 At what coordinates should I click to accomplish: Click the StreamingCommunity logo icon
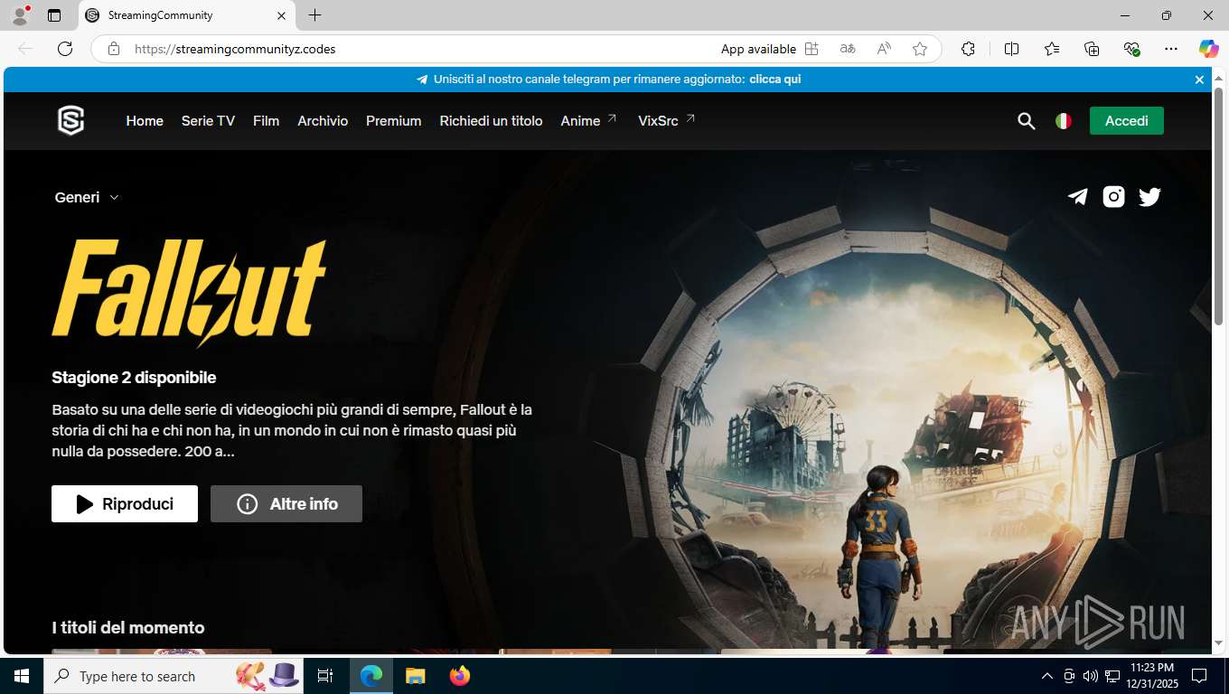pyautogui.click(x=70, y=120)
